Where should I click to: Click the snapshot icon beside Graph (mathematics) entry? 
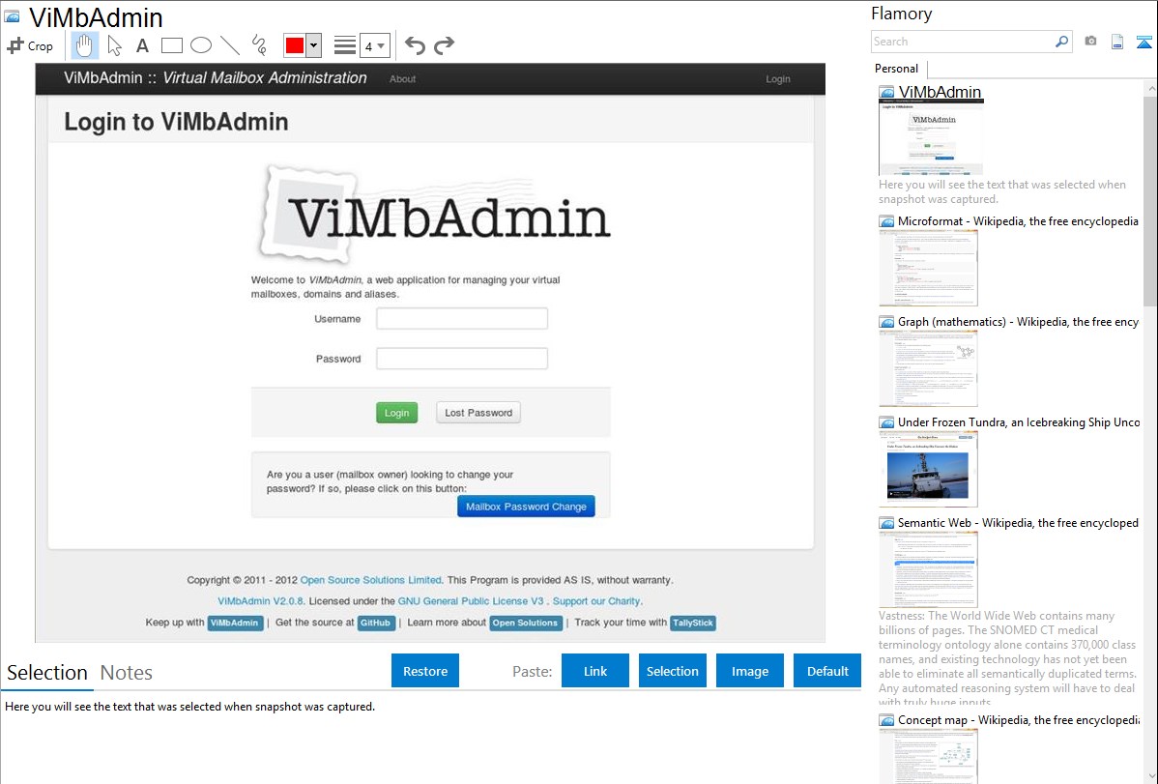886,322
